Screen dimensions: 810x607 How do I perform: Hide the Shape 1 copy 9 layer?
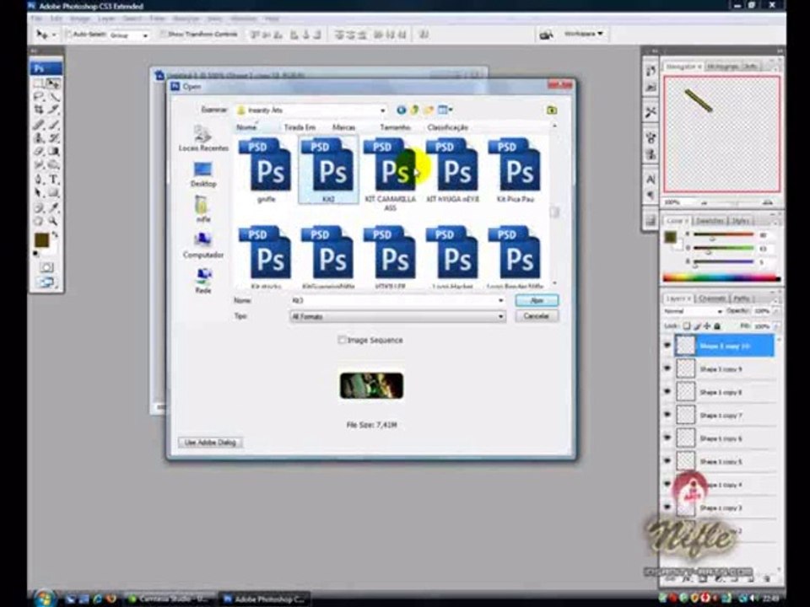667,368
